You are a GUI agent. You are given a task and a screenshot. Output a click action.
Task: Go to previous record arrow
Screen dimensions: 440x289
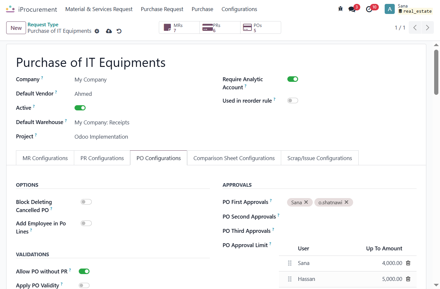tap(415, 28)
